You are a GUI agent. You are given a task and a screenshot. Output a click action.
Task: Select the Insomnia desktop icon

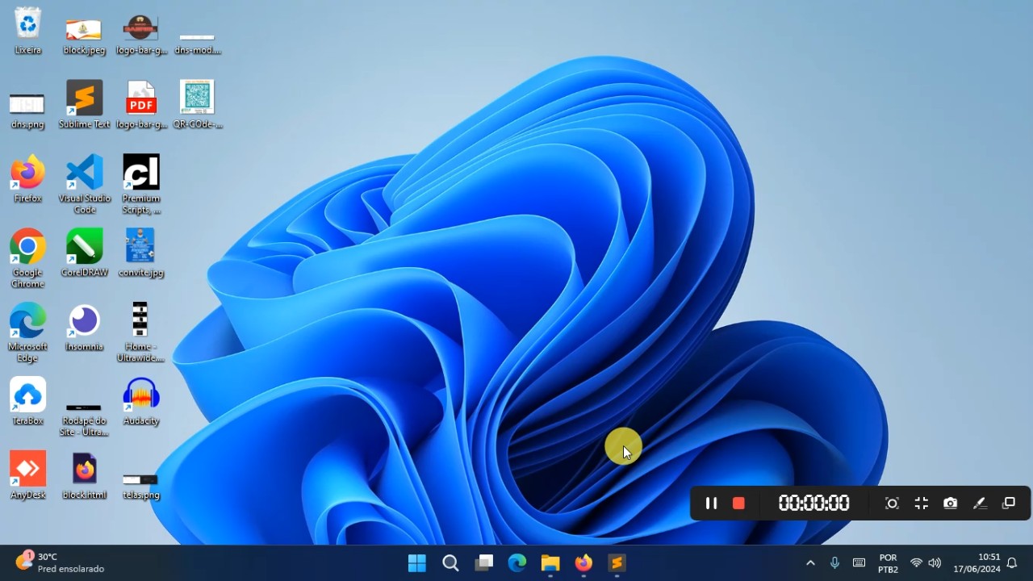click(85, 328)
